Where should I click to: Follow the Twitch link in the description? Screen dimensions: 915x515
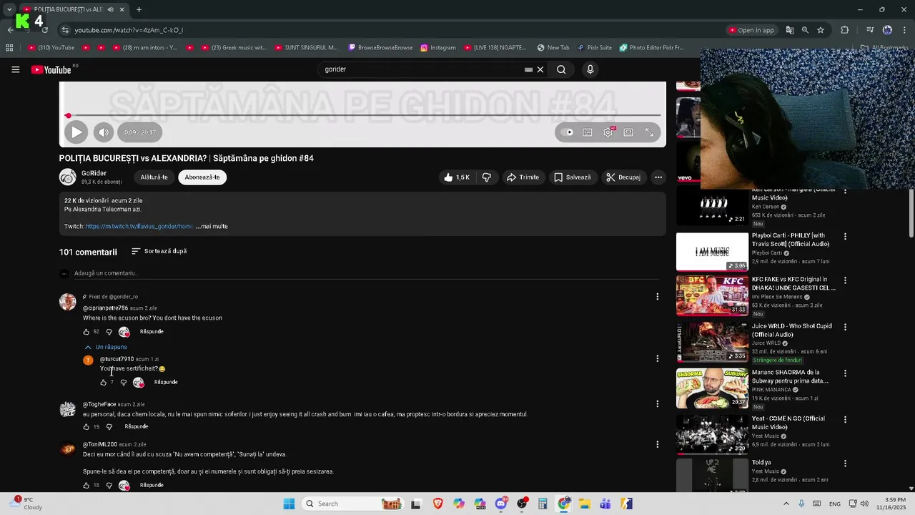pos(139,227)
